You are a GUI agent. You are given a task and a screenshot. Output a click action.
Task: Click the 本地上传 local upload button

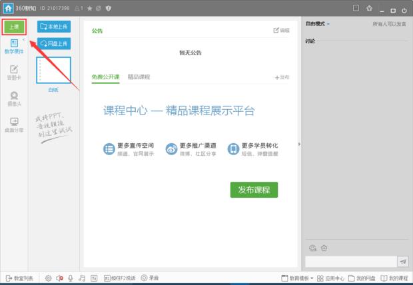[x=53, y=27]
